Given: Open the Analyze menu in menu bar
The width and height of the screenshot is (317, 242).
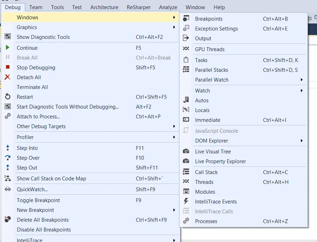Looking at the screenshot, I should pos(168,7).
